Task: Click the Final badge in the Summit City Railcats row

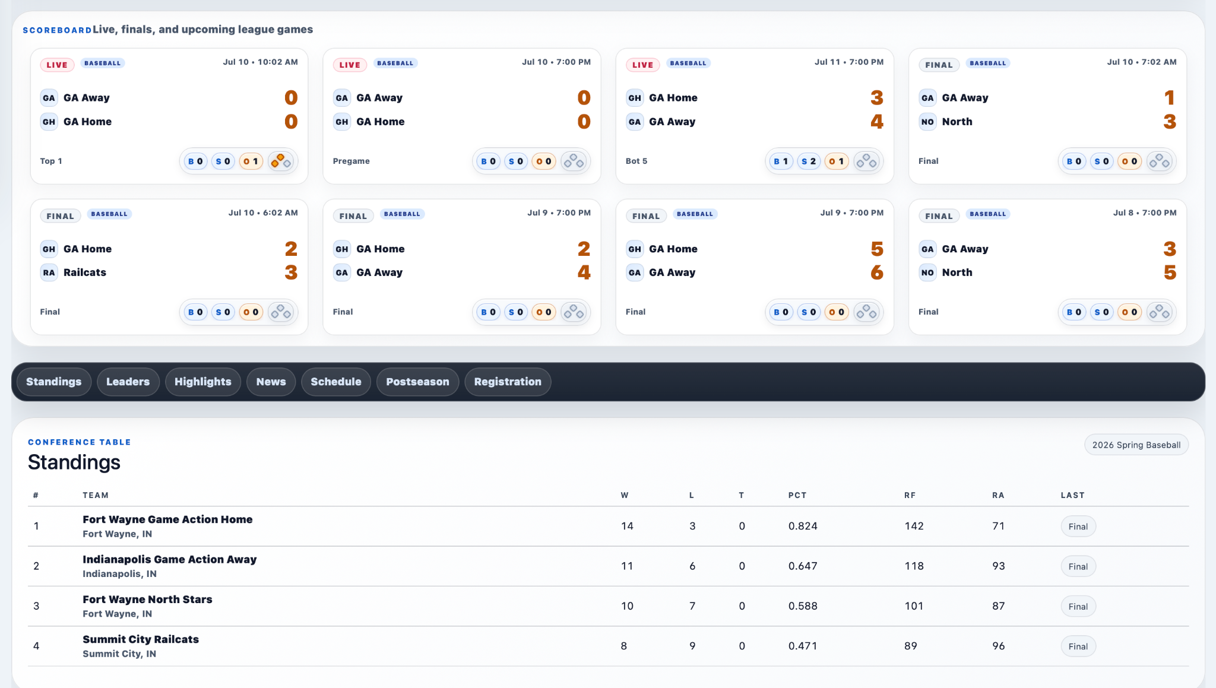Action: pos(1078,646)
